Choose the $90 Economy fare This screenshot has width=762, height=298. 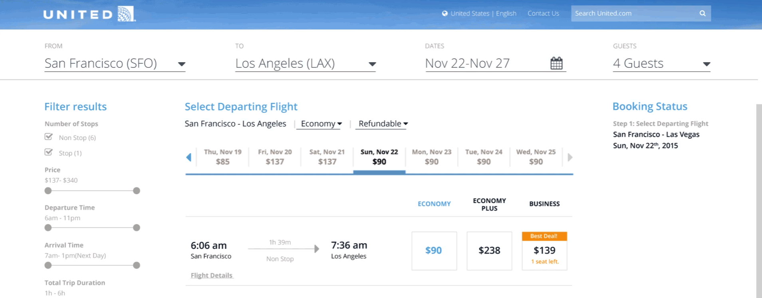(434, 251)
